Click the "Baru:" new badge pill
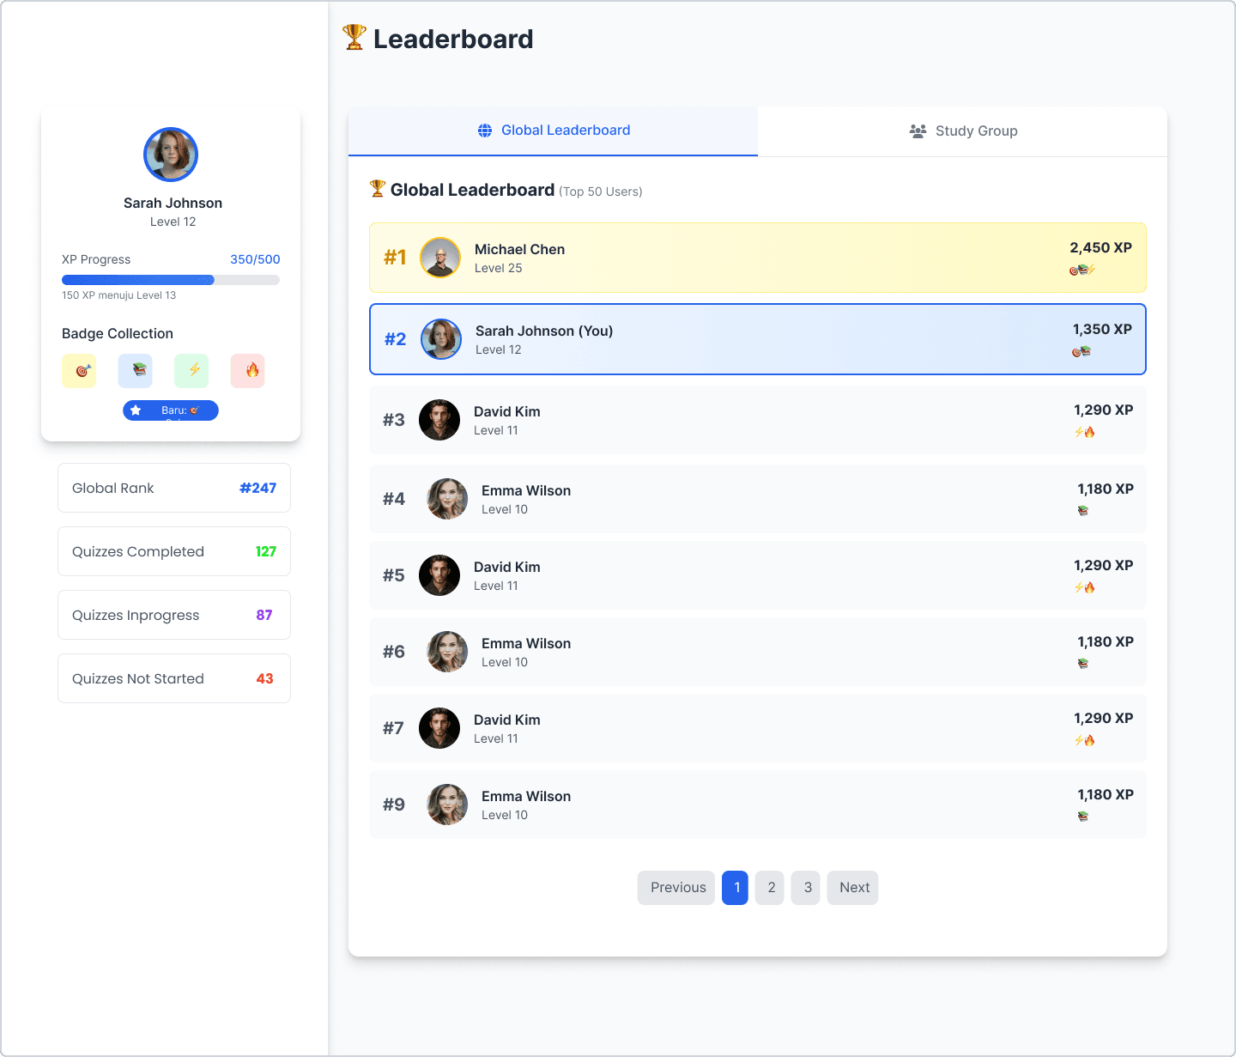Image resolution: width=1236 pixels, height=1057 pixels. coord(171,410)
